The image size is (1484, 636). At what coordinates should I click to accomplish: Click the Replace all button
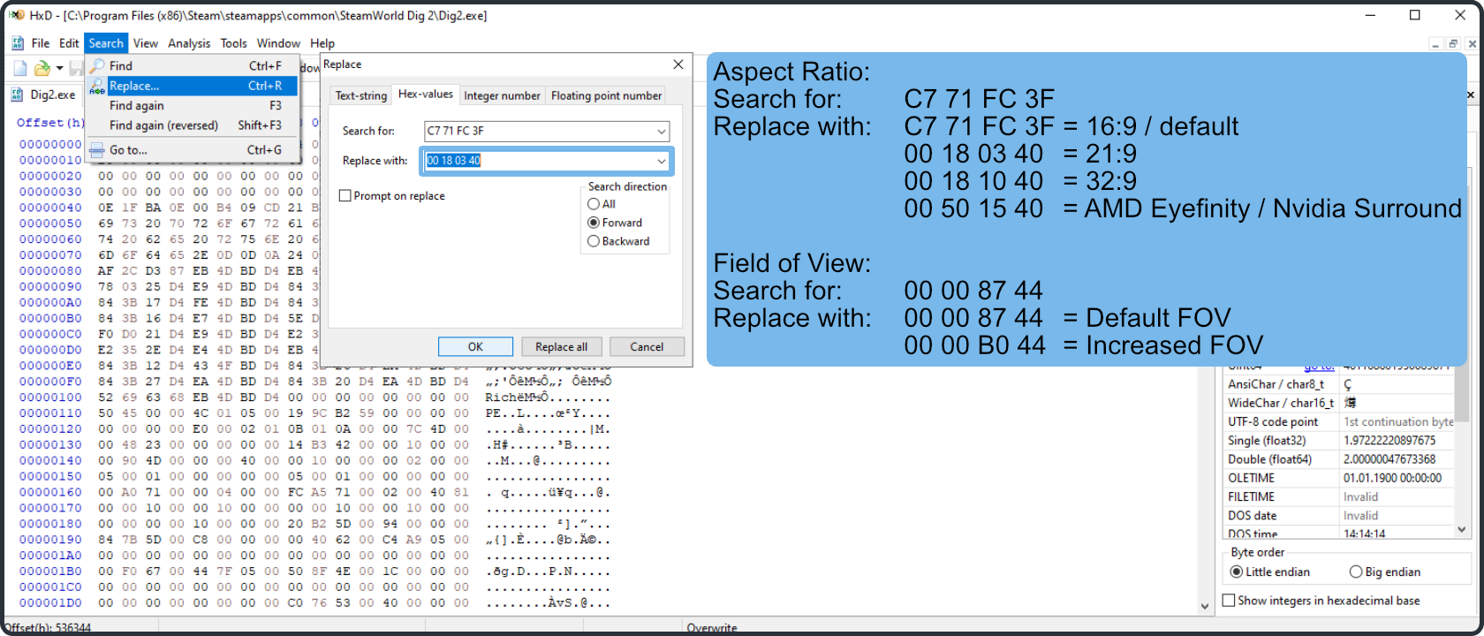(561, 347)
